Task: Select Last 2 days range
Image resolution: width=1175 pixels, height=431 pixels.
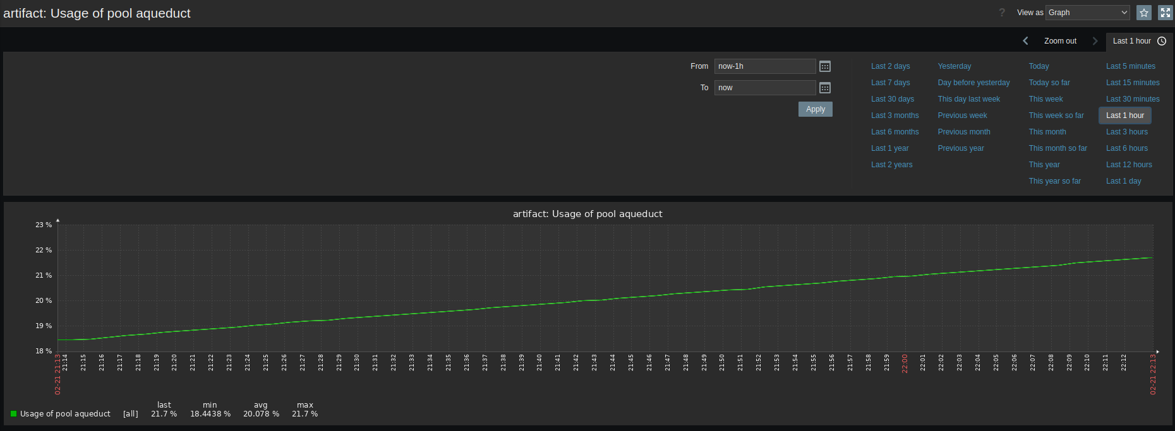Action: [890, 66]
